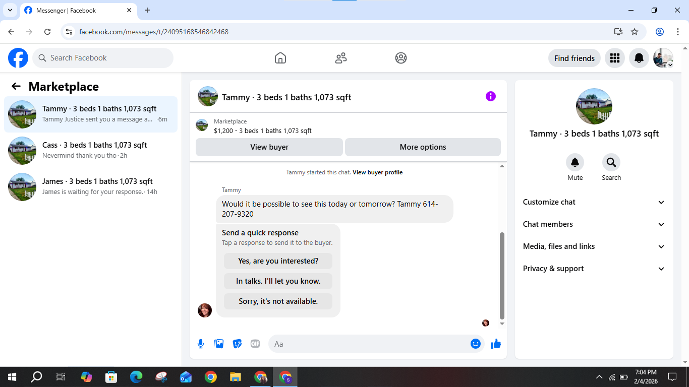Click the Find friends button
689x387 pixels.
coord(574,58)
